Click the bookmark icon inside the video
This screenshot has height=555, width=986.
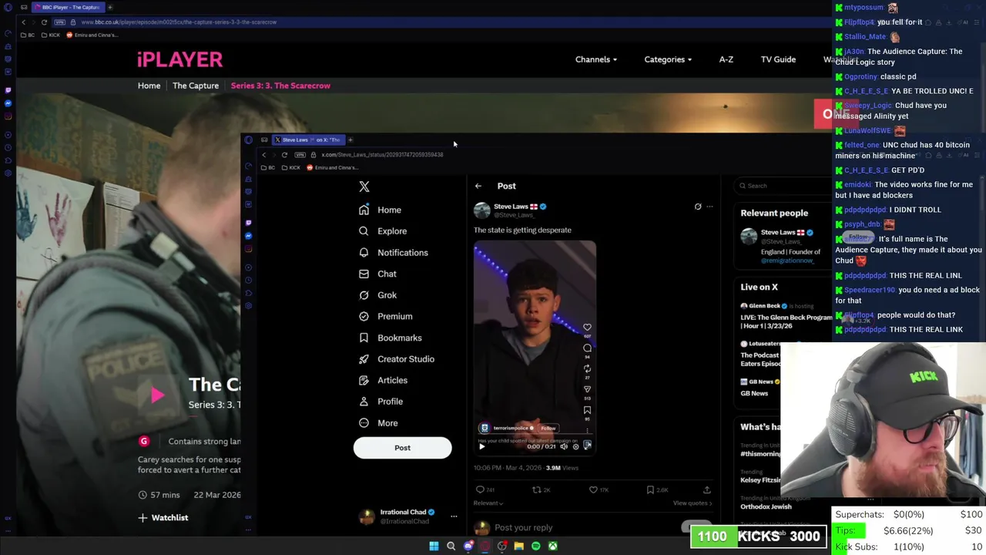coord(587,410)
